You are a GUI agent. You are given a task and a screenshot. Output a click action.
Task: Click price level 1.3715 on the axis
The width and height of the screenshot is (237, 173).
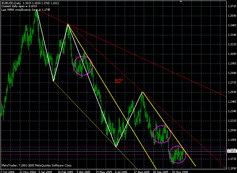[x=232, y=6]
